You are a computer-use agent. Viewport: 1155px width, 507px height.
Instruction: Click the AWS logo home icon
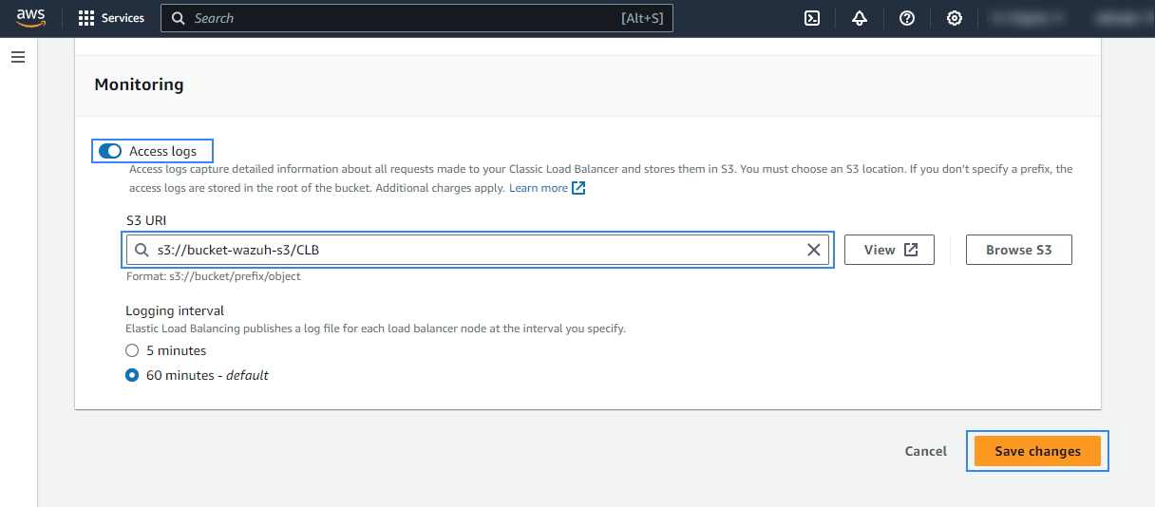(x=31, y=18)
